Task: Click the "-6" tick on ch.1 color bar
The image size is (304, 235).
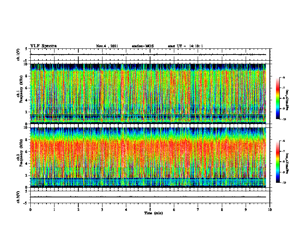Action: coord(283,78)
